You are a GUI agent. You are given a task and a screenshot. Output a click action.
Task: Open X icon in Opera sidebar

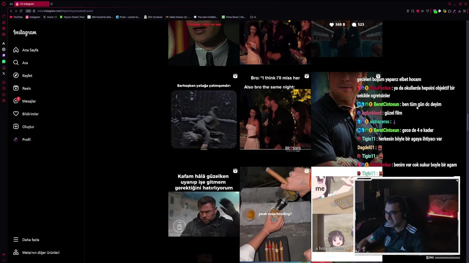(4, 73)
